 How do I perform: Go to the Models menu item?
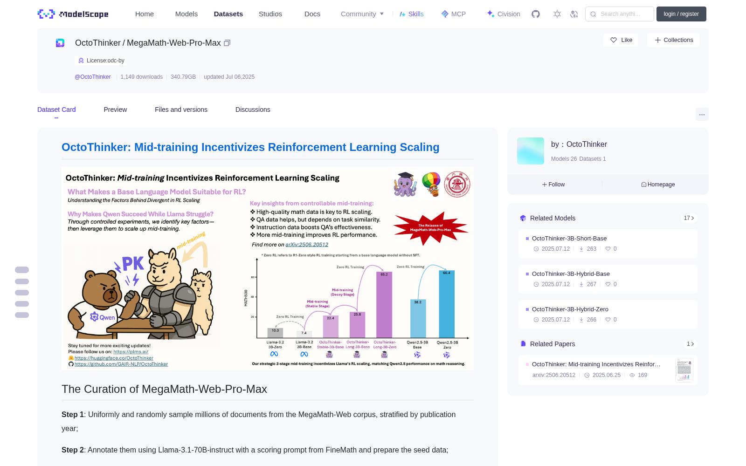186,14
